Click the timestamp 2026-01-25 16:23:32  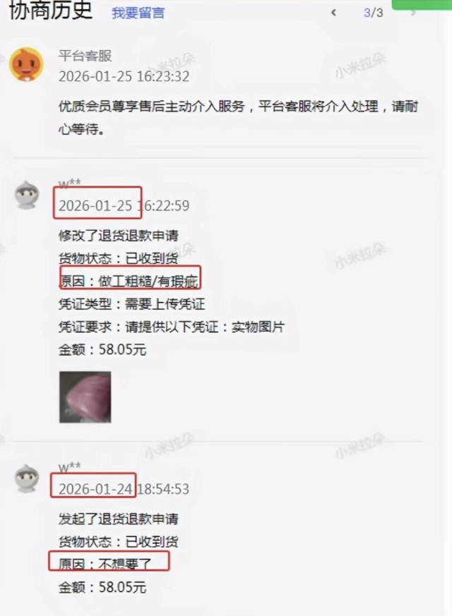point(124,76)
